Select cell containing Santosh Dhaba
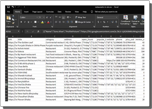The image size is (152, 109). tap(31, 70)
